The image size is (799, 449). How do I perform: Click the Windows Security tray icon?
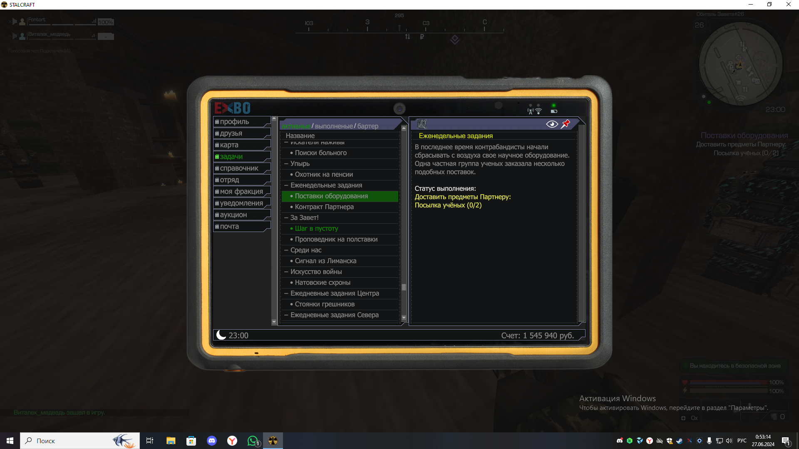click(669, 441)
